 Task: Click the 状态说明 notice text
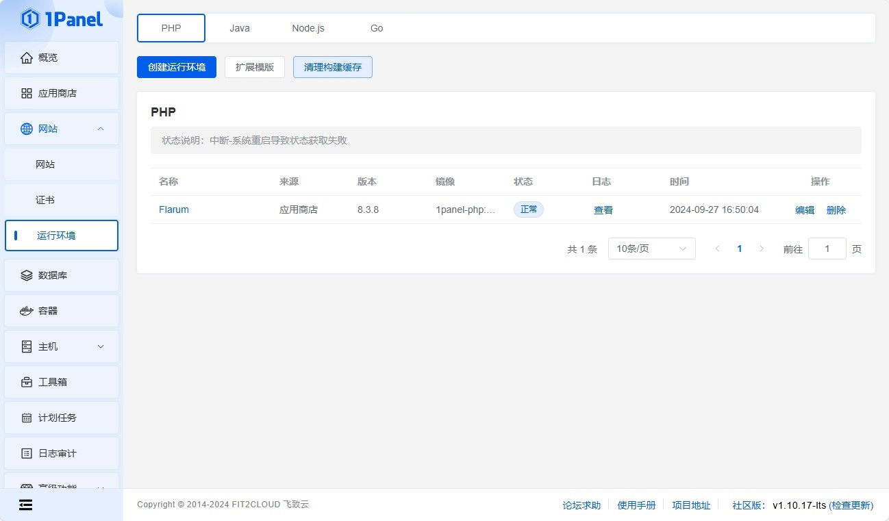(x=254, y=140)
